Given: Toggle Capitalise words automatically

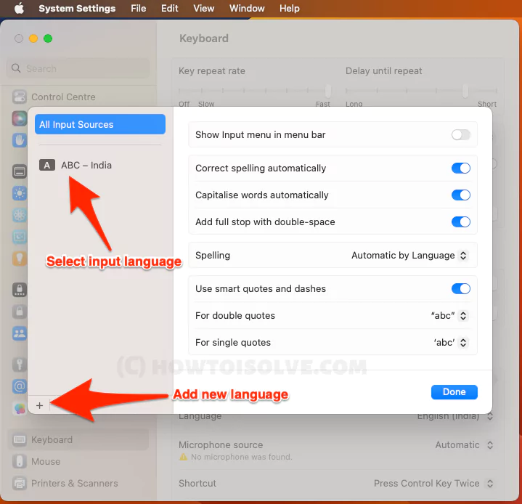Looking at the screenshot, I should click(x=461, y=195).
